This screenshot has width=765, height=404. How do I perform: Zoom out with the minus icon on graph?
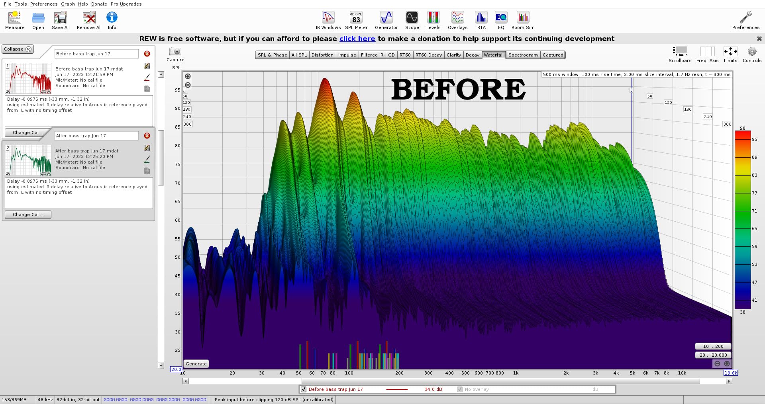pyautogui.click(x=188, y=85)
